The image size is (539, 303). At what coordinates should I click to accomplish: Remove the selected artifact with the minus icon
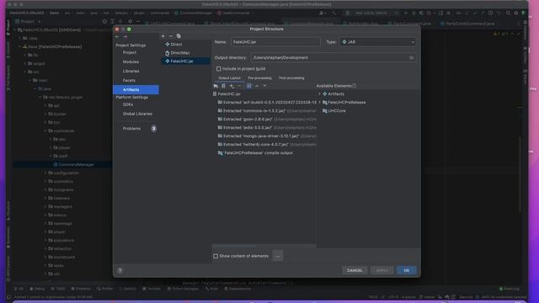point(171,36)
